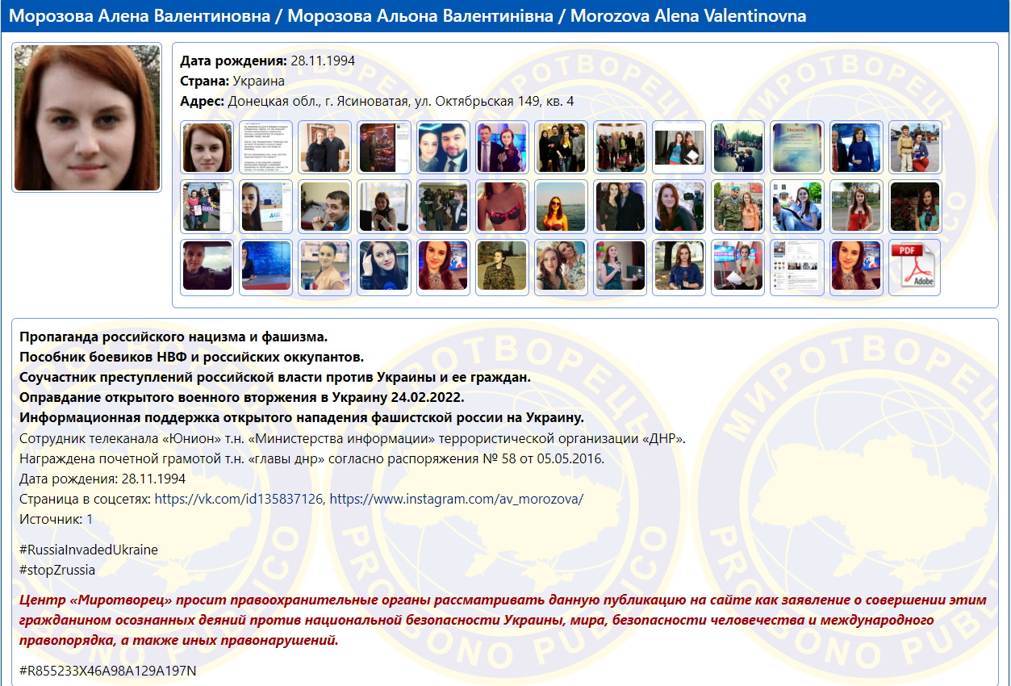The width and height of the screenshot is (1011, 686).
Task: Open the seaside photo with sunglasses
Action: point(561,207)
